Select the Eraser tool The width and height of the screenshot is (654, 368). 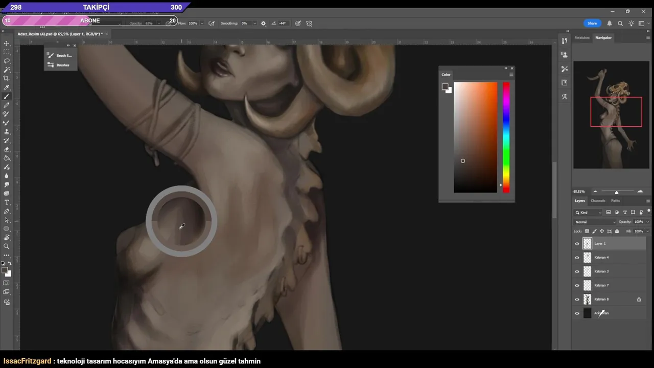7,149
